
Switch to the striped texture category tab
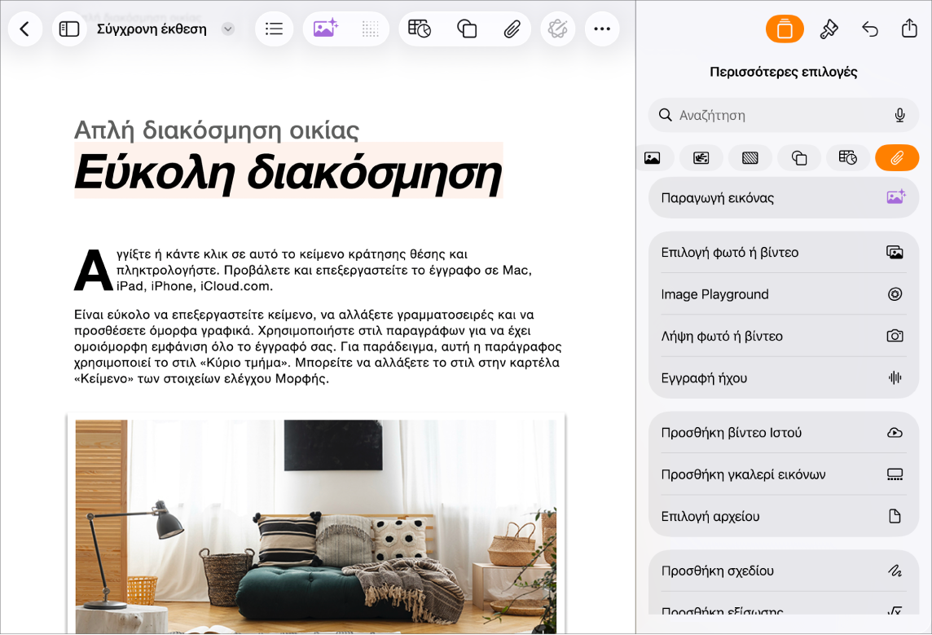[x=750, y=158]
